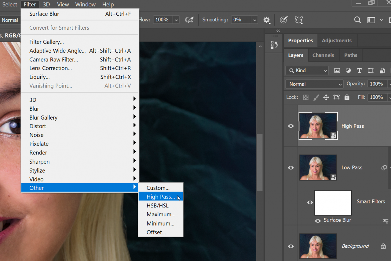Collapse the panel dock double arrows

click(x=278, y=31)
